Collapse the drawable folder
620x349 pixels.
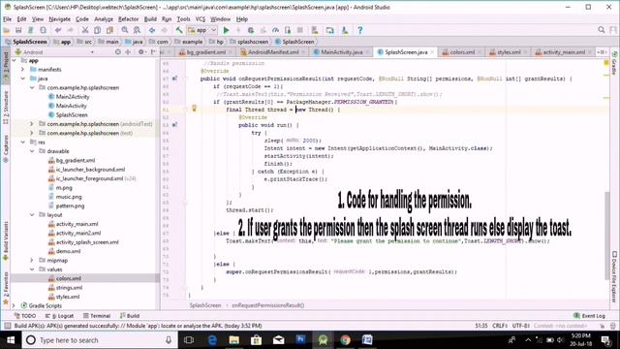[32, 151]
